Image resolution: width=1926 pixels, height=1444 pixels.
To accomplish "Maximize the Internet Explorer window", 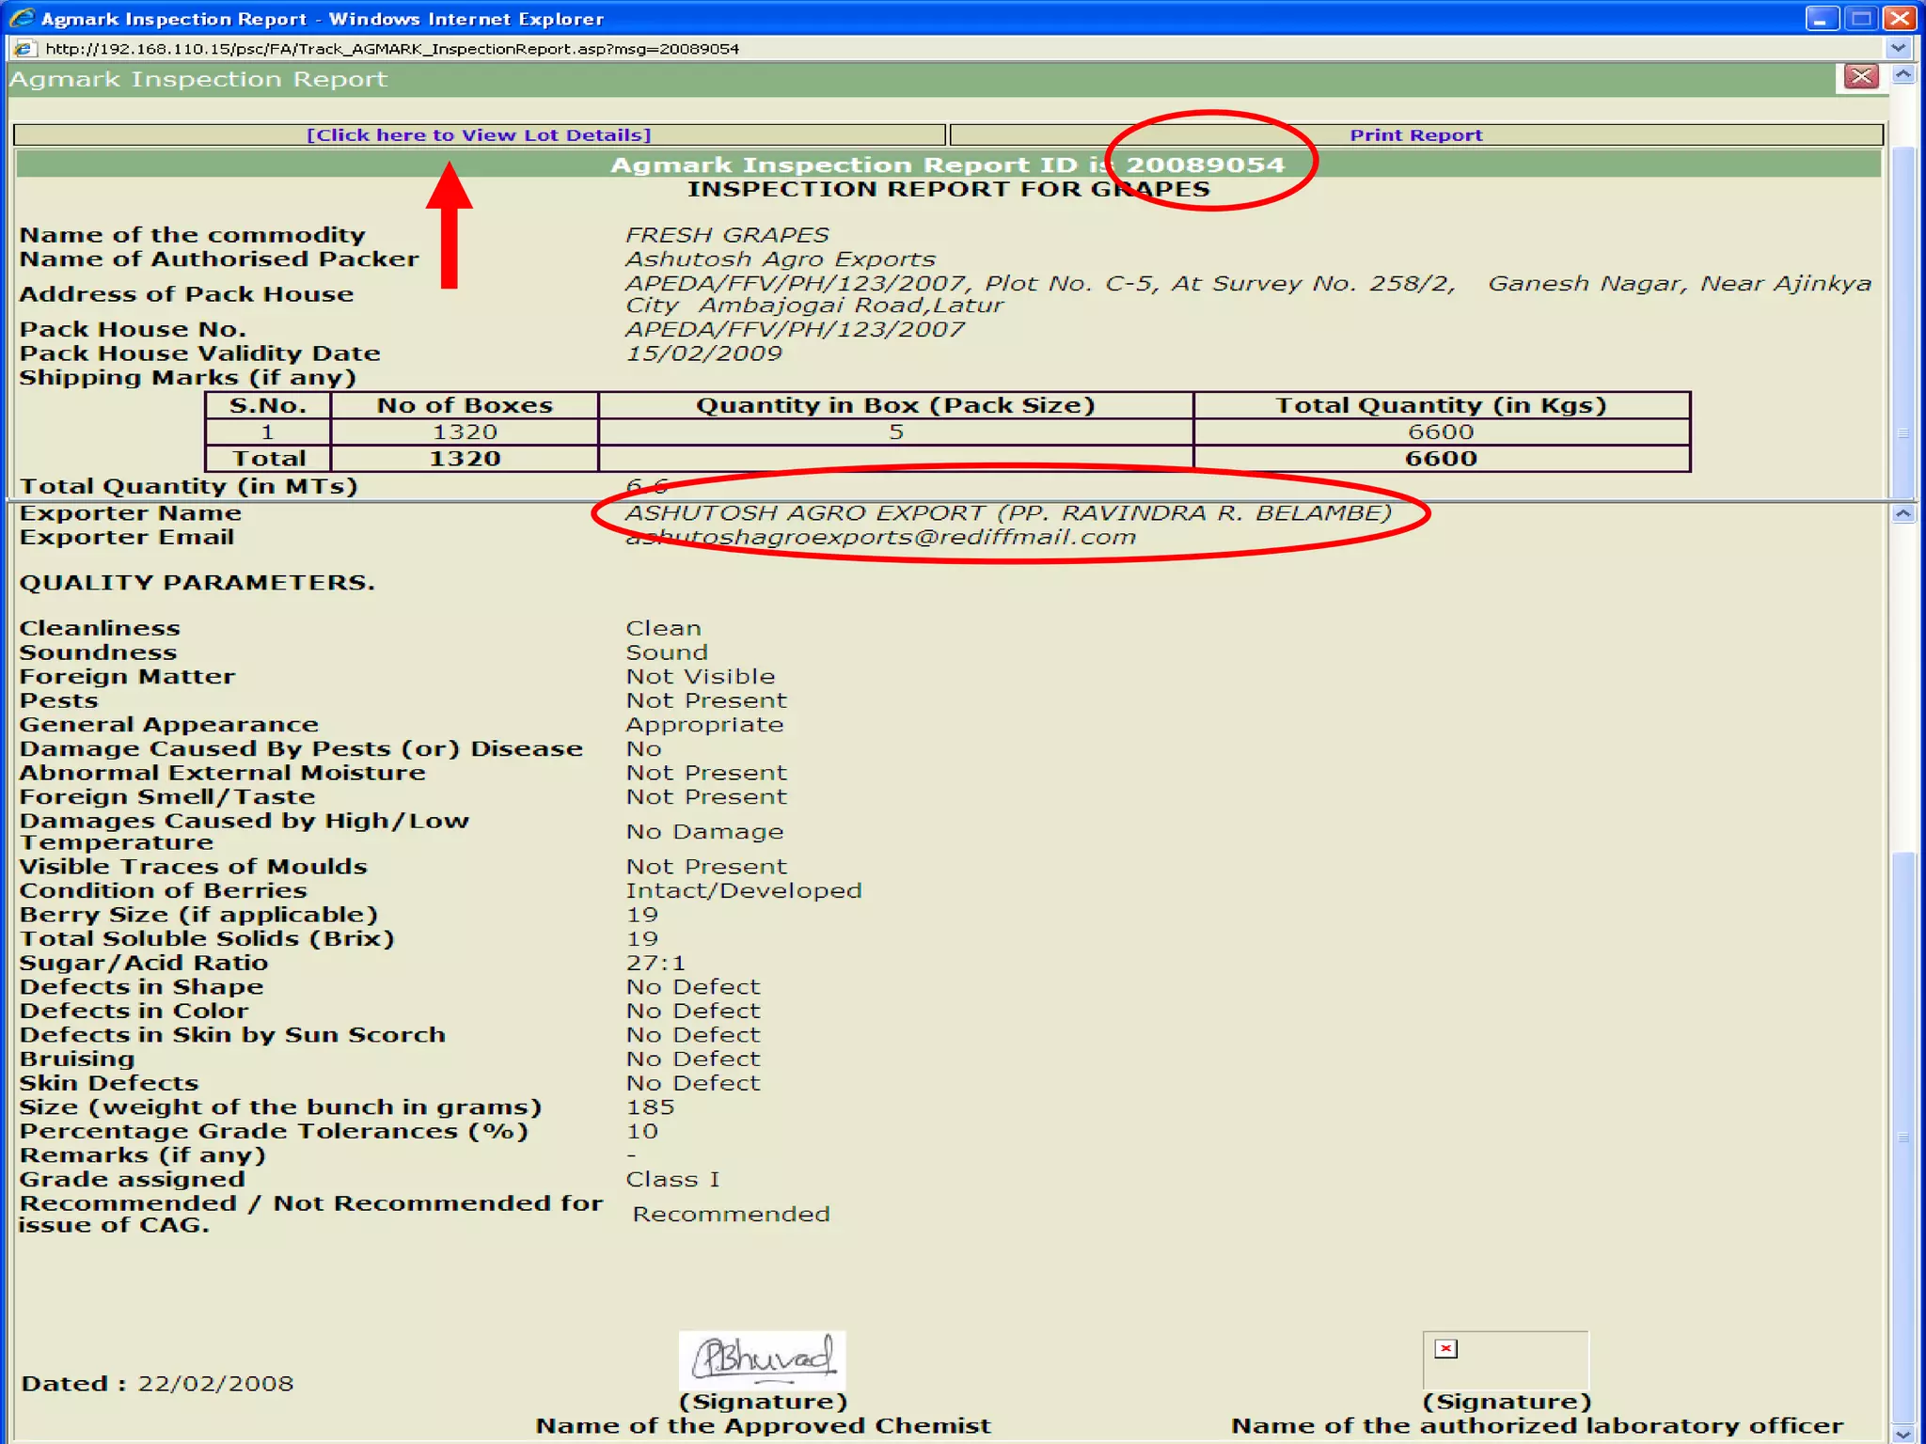I will click(x=1860, y=18).
